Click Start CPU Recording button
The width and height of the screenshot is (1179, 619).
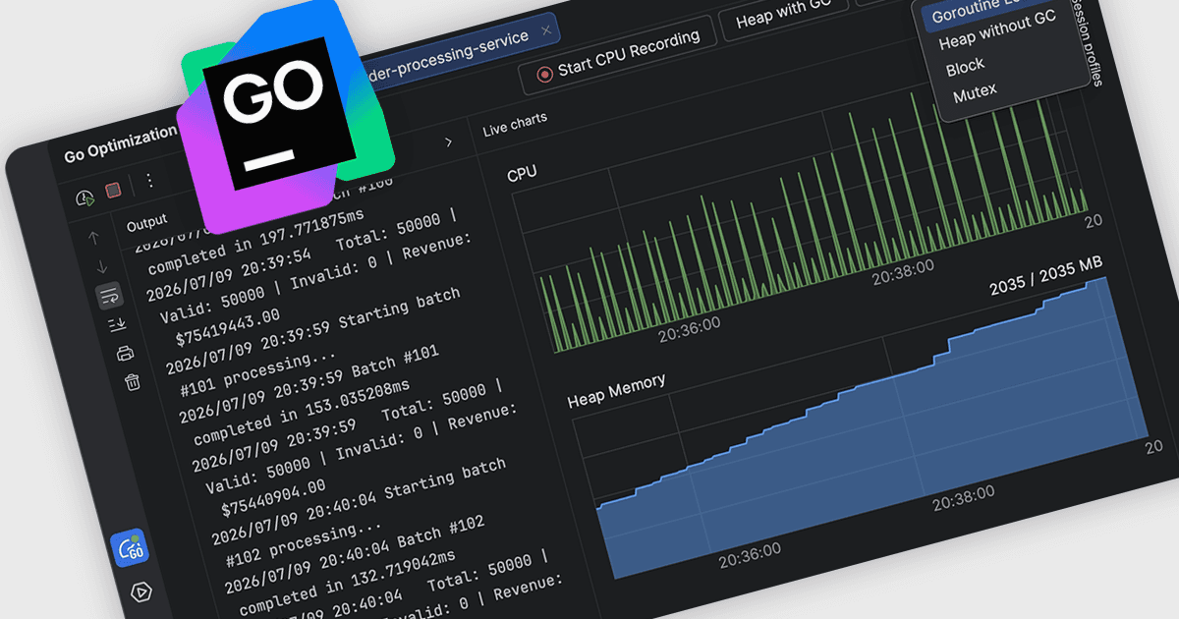click(x=618, y=55)
